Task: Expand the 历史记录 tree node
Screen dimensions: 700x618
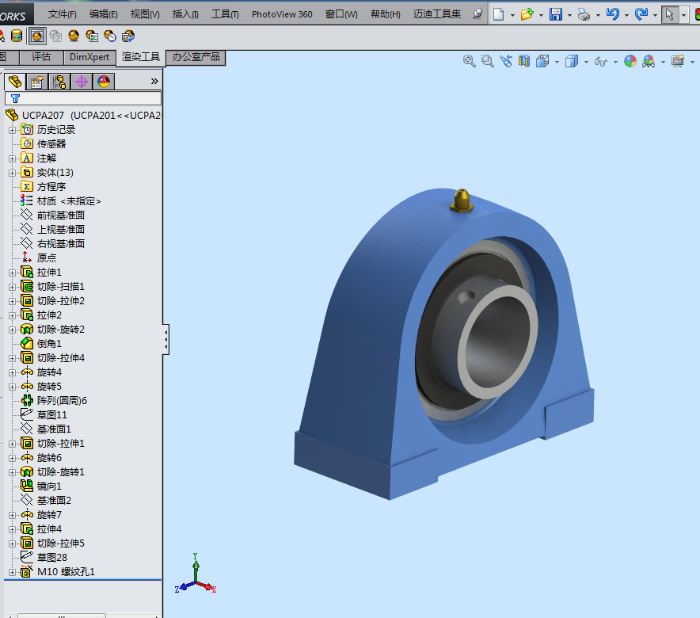Action: coord(13,131)
